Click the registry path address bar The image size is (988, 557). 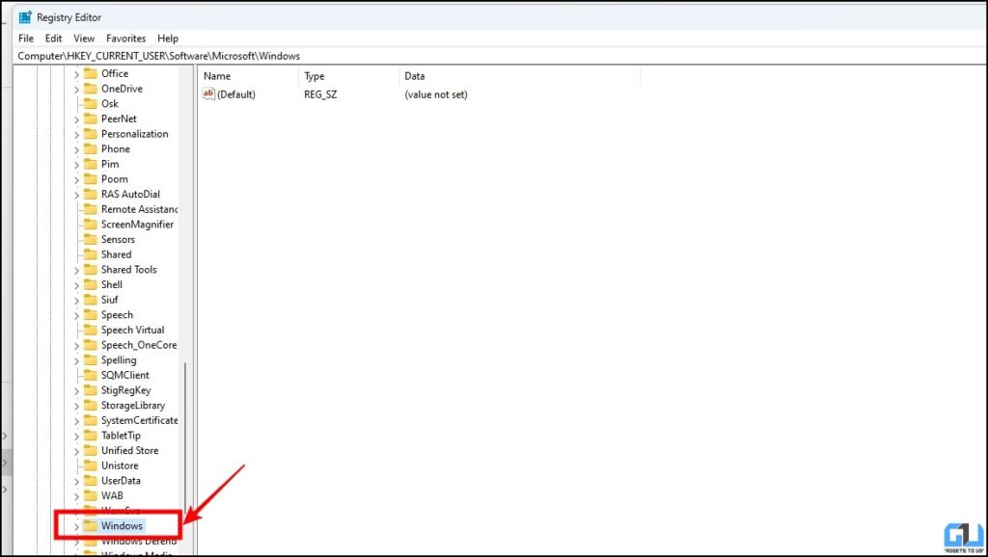pos(499,56)
